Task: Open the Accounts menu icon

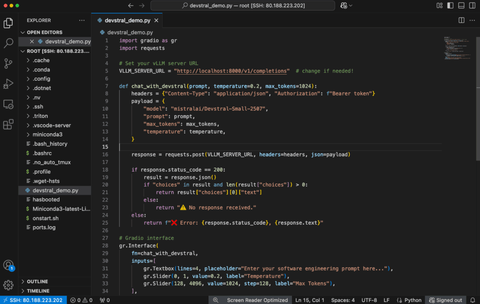Action: tap(8, 265)
